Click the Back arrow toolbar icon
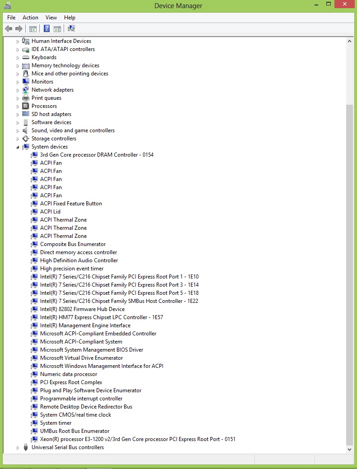The height and width of the screenshot is (469, 357). [9, 29]
